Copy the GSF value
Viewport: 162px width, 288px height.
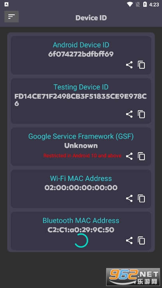click(141, 156)
